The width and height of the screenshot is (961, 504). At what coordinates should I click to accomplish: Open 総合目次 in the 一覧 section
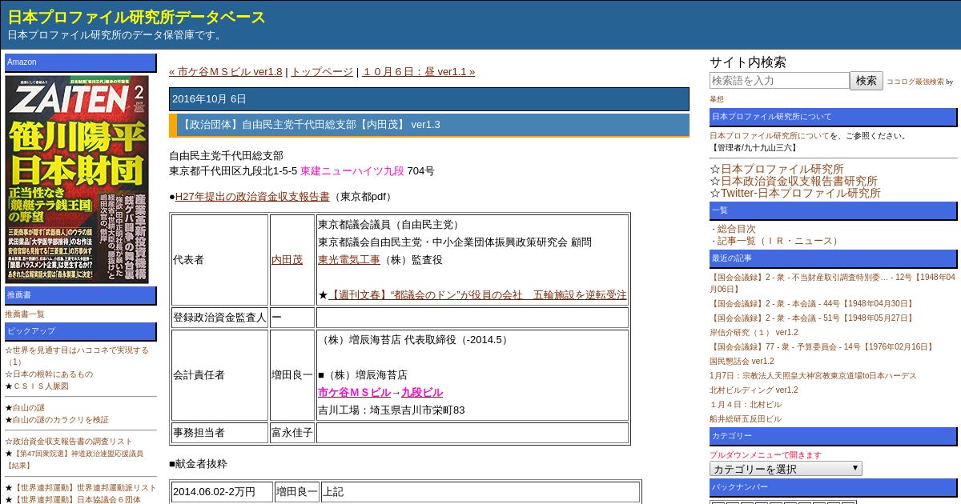coord(736,229)
